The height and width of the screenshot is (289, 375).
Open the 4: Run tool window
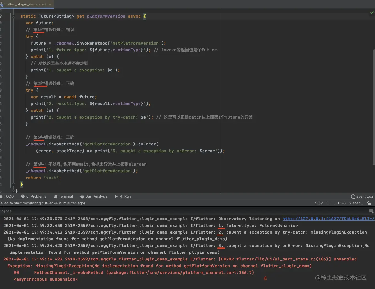click(123, 196)
